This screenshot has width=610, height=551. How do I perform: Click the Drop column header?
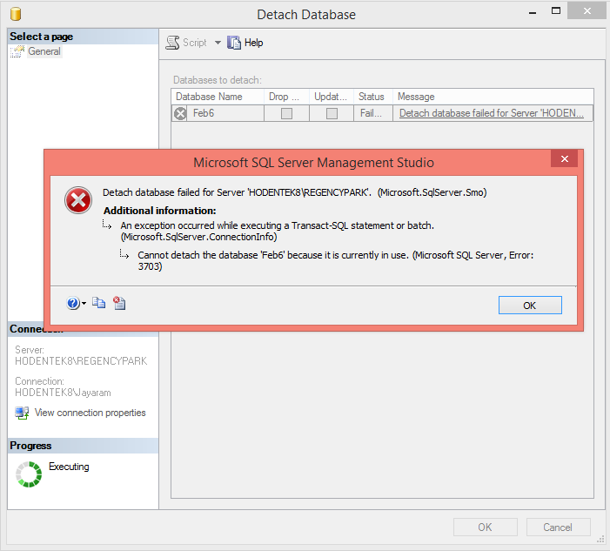(x=286, y=97)
